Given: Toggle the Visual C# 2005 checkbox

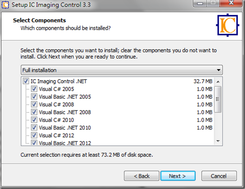Looking at the screenshot, I should click(34, 89).
